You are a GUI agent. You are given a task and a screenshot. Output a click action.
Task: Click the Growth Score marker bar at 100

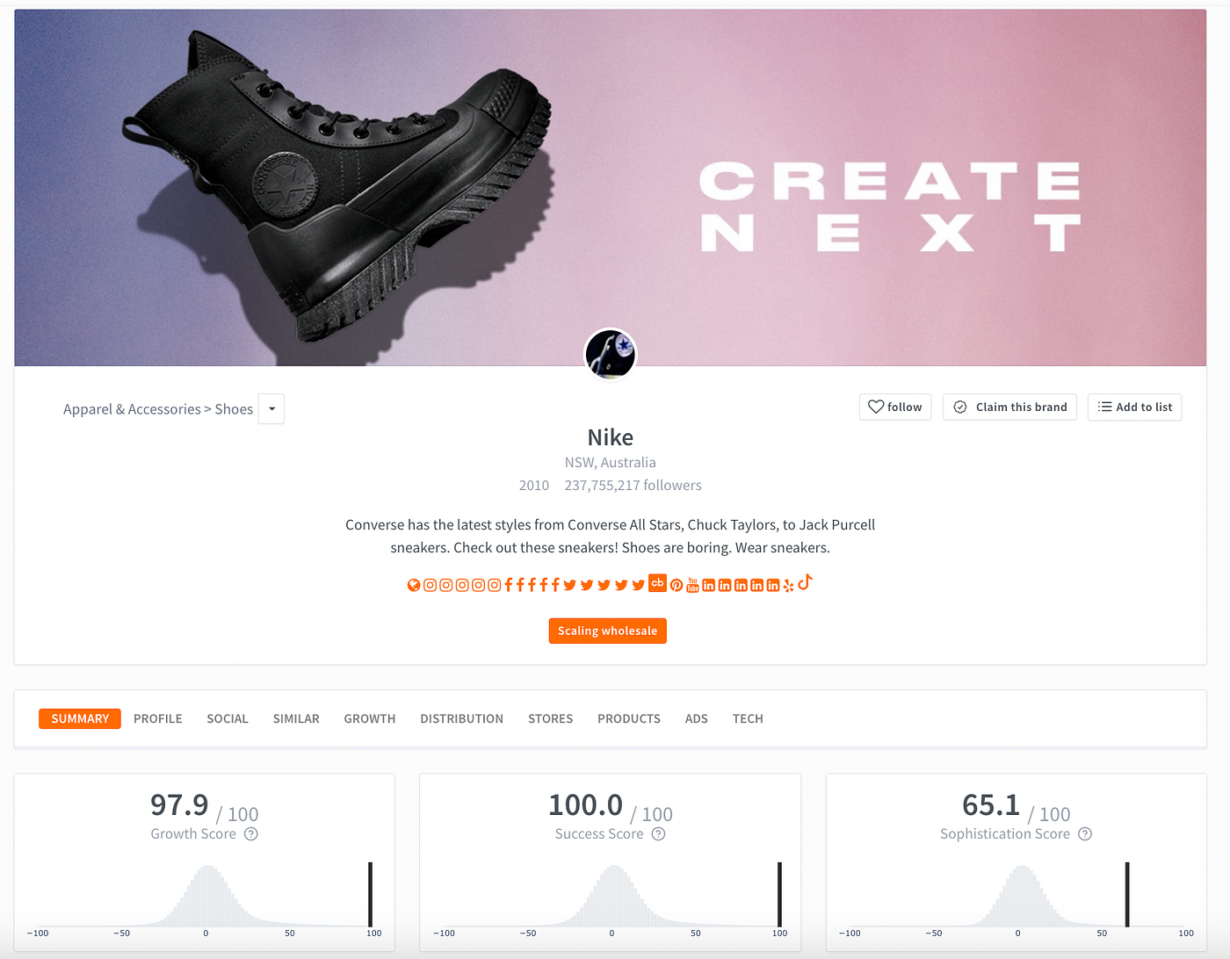tap(371, 894)
